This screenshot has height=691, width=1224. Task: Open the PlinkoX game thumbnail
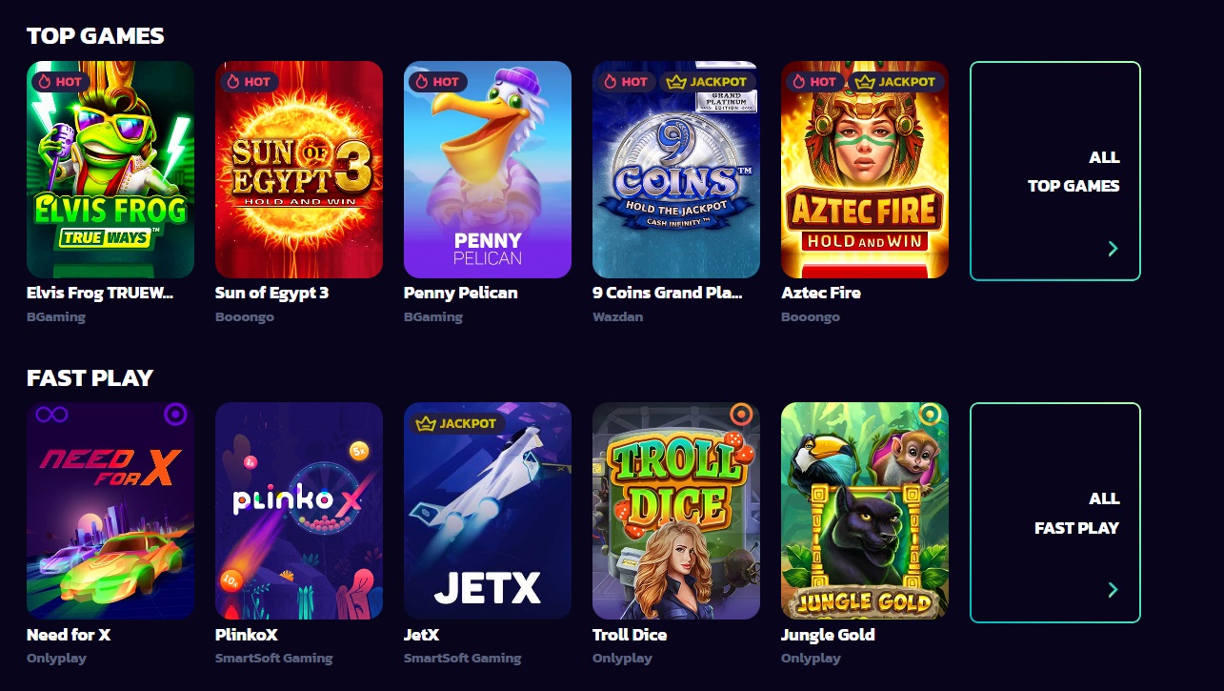[x=299, y=511]
